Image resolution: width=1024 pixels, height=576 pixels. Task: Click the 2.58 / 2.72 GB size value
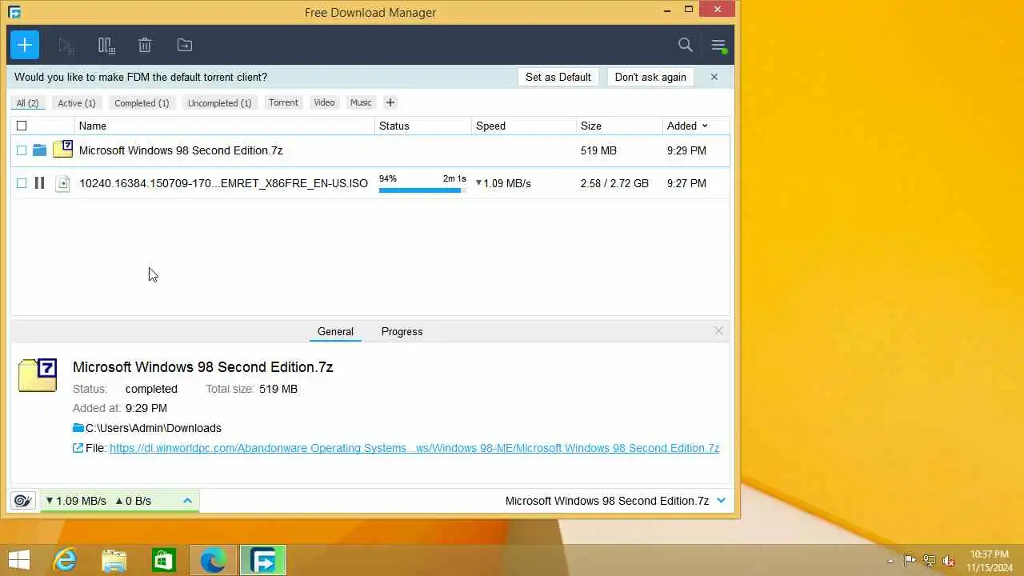[x=614, y=183]
